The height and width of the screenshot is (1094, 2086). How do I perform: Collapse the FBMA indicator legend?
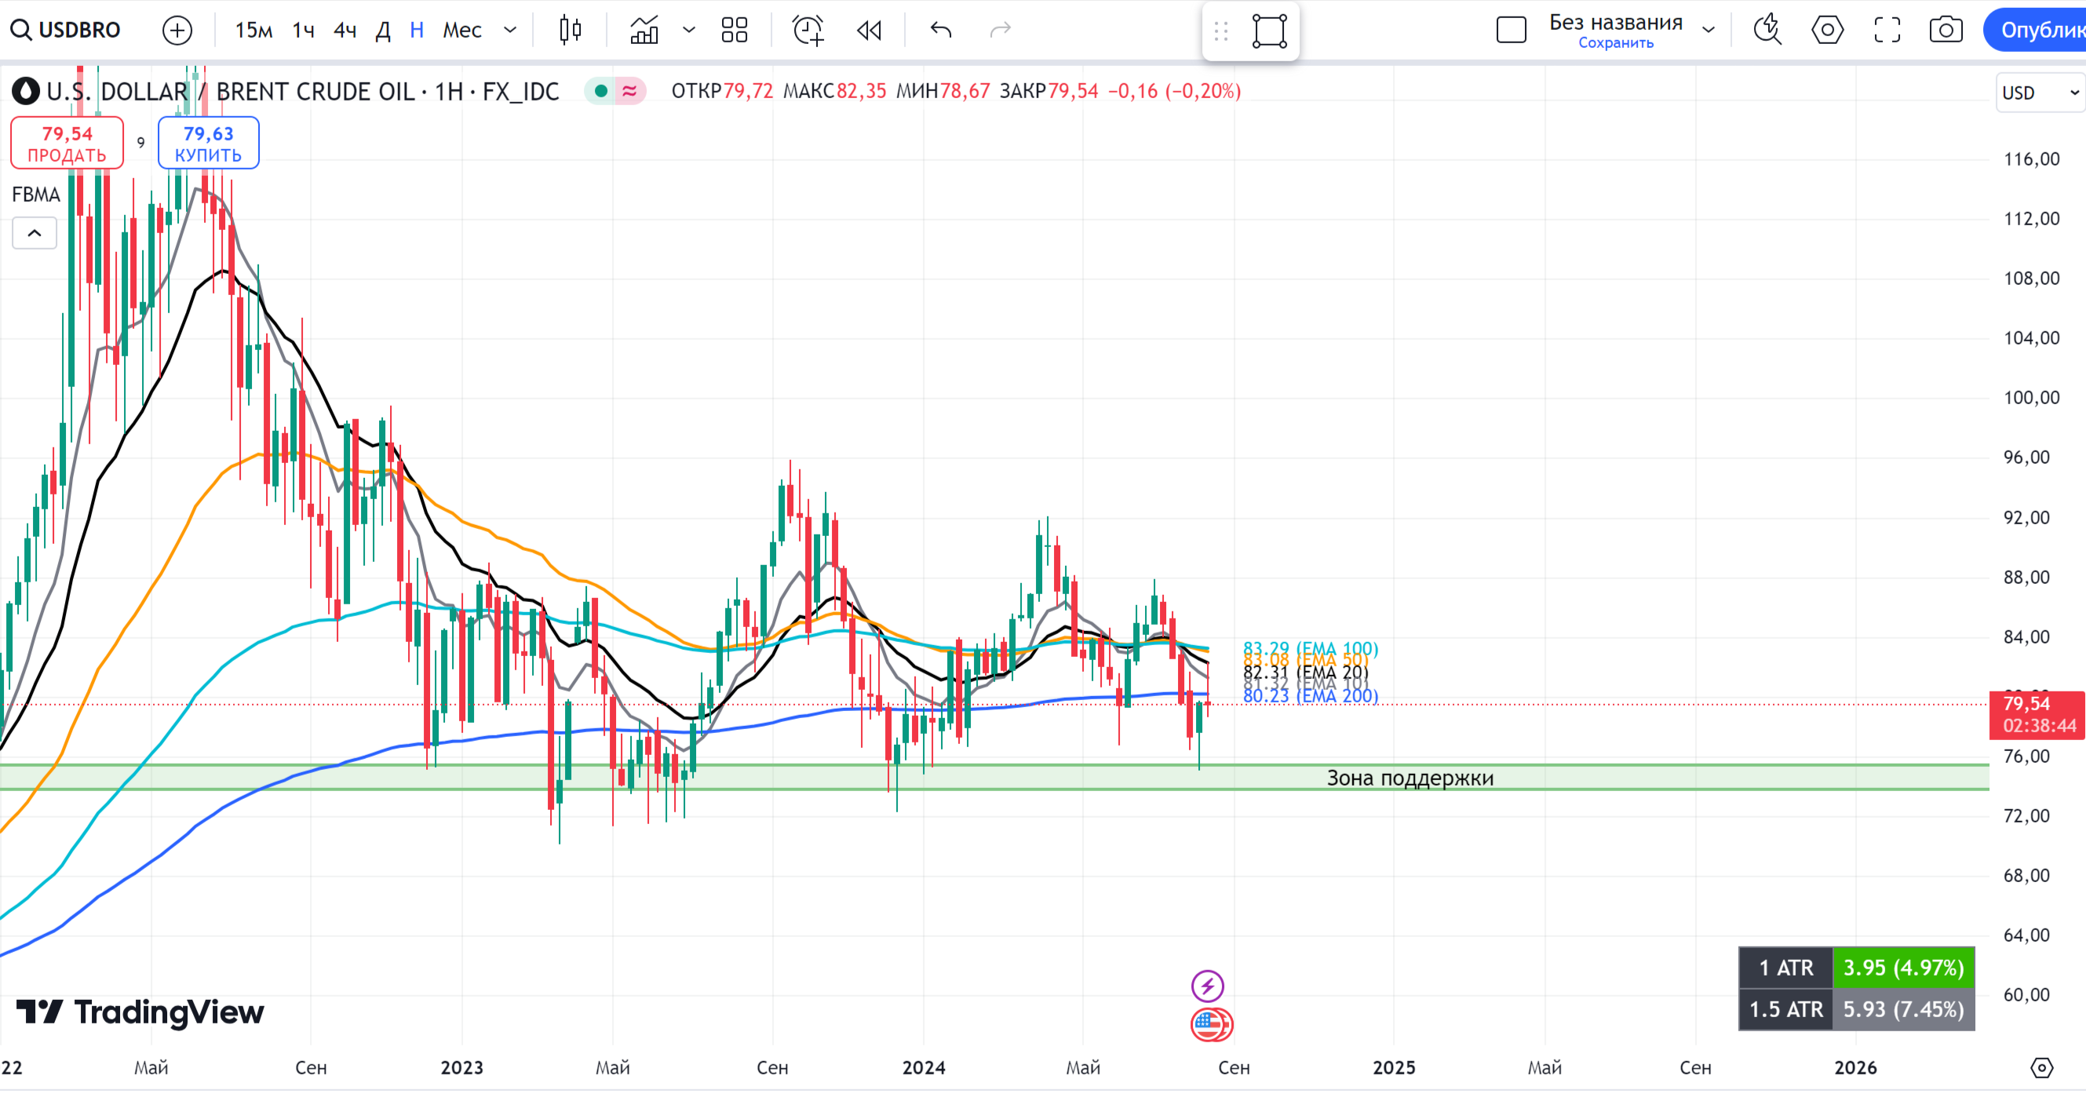click(34, 233)
